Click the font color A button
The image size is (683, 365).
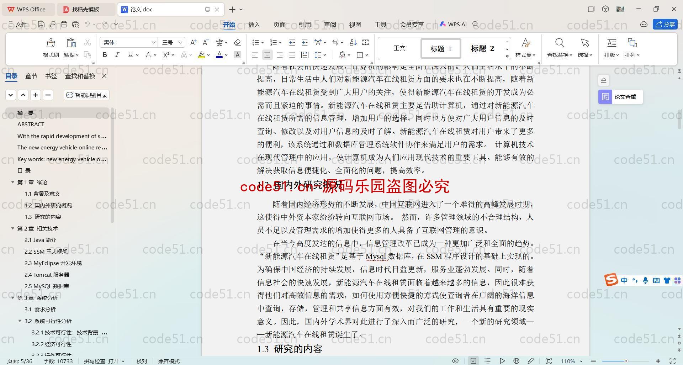pyautogui.click(x=219, y=55)
